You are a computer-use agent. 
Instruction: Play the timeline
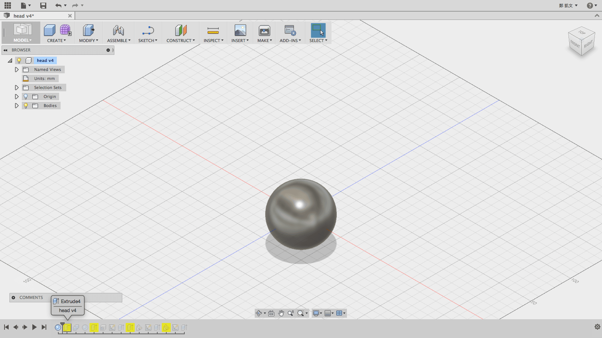coord(34,327)
